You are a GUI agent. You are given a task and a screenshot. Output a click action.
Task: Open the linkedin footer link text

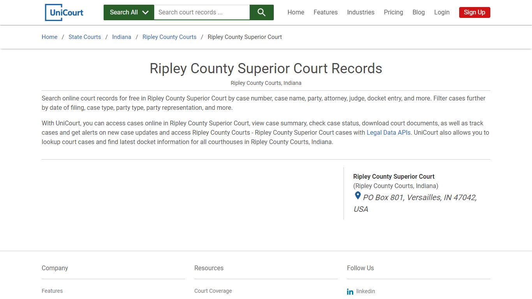[366, 291]
